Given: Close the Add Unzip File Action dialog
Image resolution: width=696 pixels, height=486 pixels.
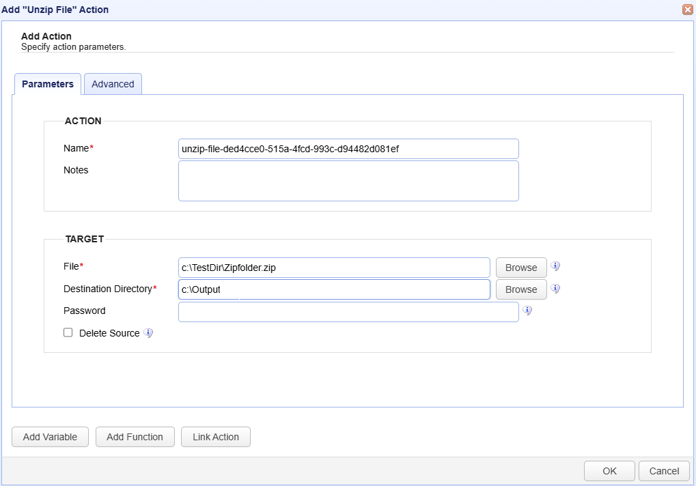Looking at the screenshot, I should (687, 10).
